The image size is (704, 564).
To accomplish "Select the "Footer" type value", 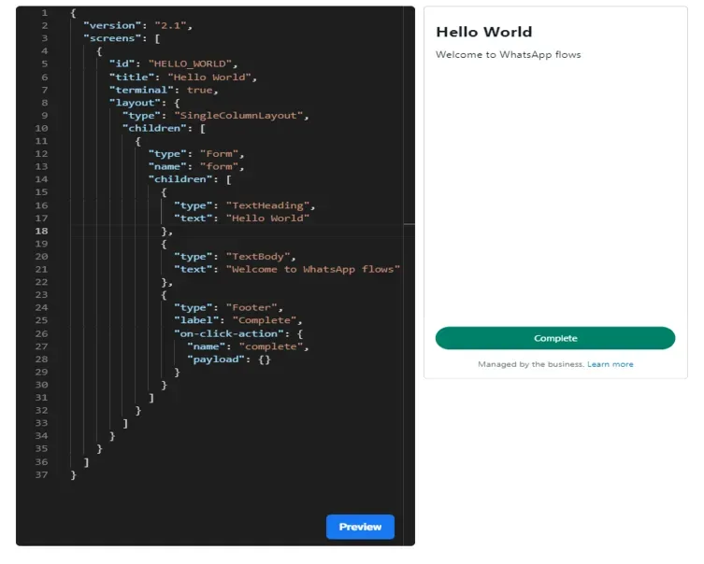I will click(x=251, y=307).
